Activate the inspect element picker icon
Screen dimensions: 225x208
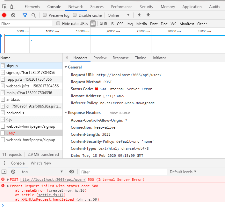click(4, 6)
